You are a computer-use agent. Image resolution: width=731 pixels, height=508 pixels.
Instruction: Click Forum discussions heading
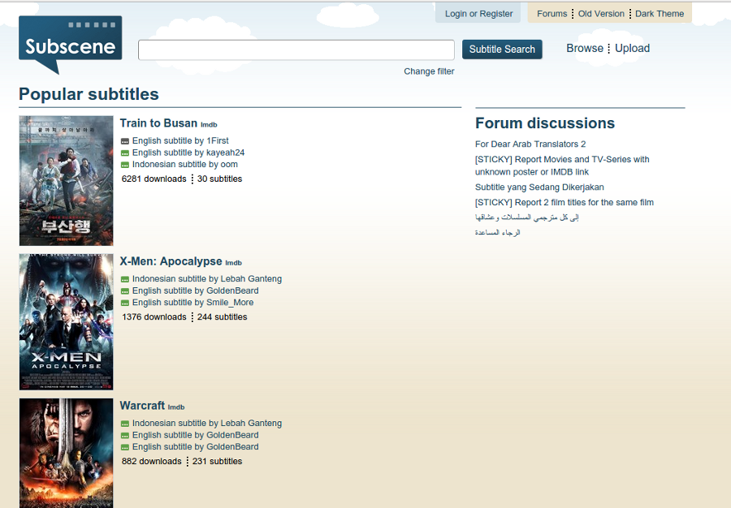click(545, 123)
